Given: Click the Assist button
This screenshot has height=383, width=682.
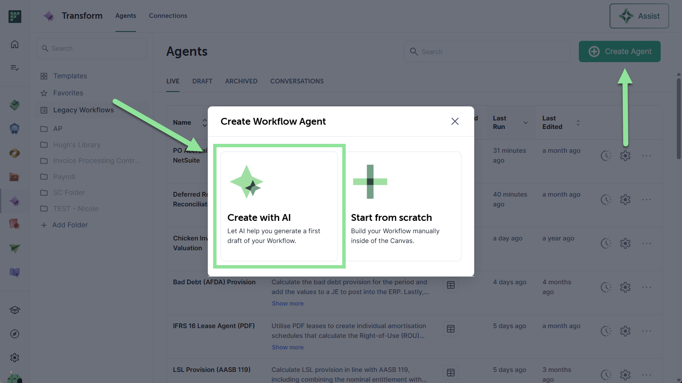Looking at the screenshot, I should pyautogui.click(x=639, y=16).
